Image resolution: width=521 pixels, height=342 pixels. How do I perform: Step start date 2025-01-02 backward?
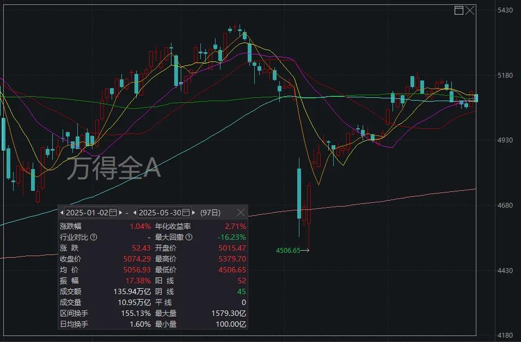(62, 213)
